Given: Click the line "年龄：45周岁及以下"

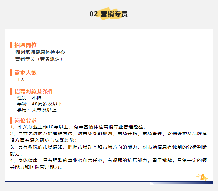Looking at the screenshot, I should coord(40,104).
